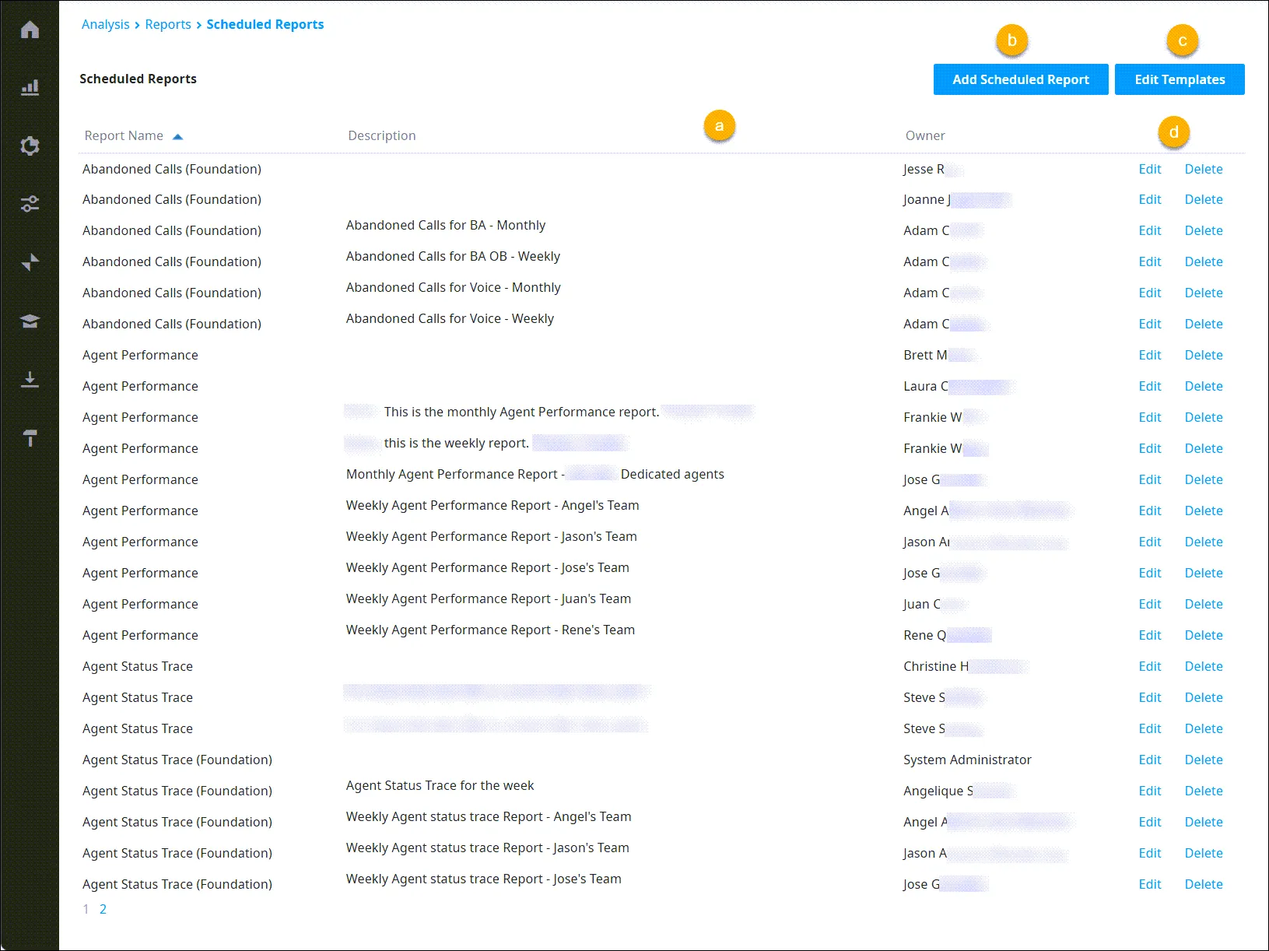The height and width of the screenshot is (951, 1269).
Task: Open the sliders configuration sidebar icon
Action: pos(30,204)
